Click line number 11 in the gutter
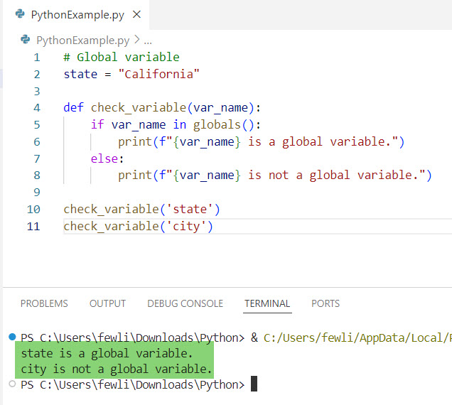 coord(33,226)
